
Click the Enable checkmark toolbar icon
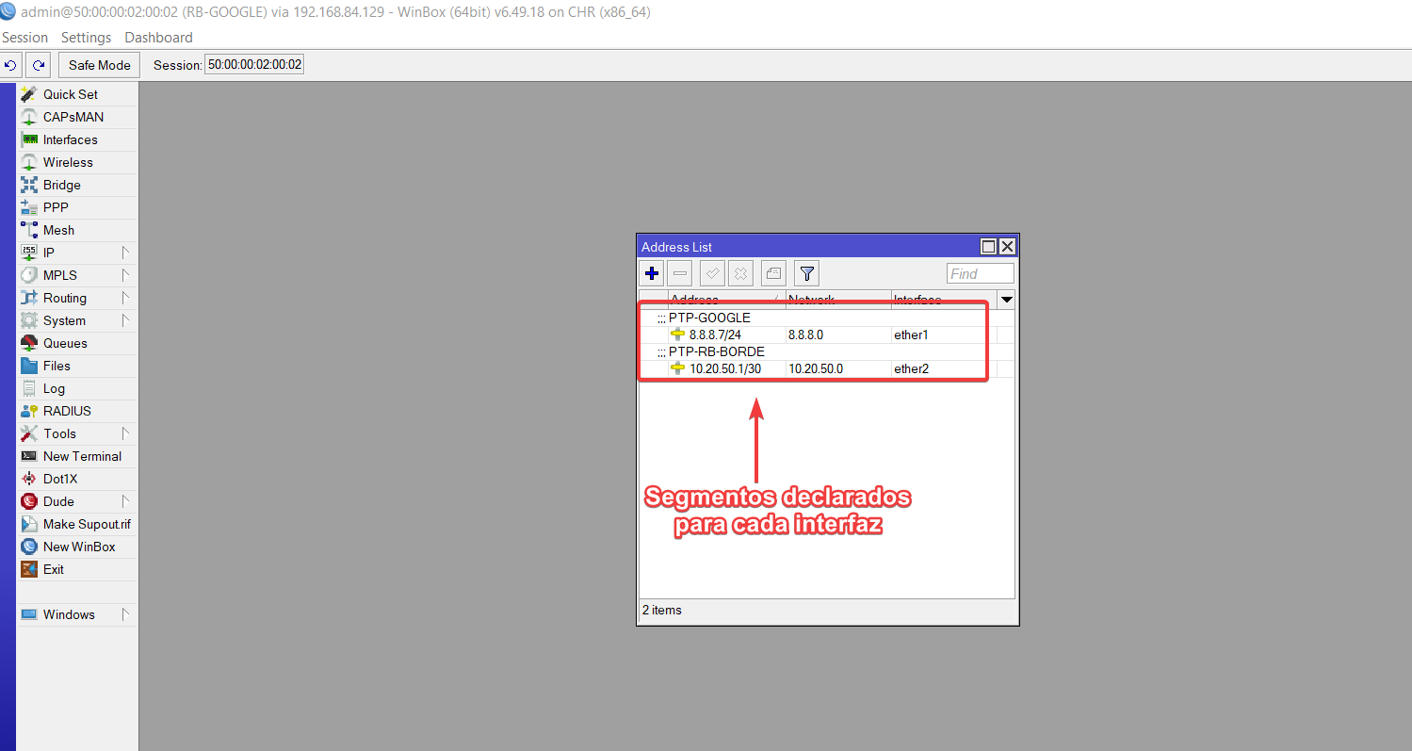pos(712,274)
